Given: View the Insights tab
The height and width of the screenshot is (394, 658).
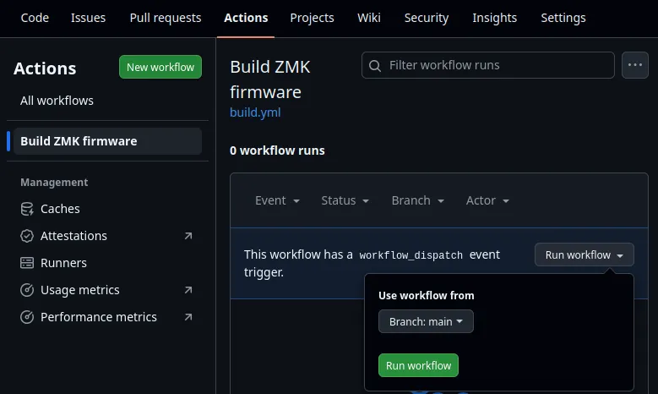Looking at the screenshot, I should click(494, 18).
